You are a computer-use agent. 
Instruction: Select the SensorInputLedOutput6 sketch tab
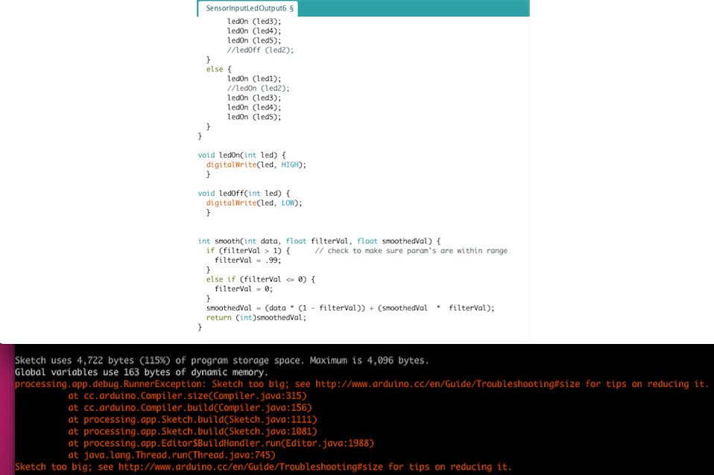click(x=248, y=8)
